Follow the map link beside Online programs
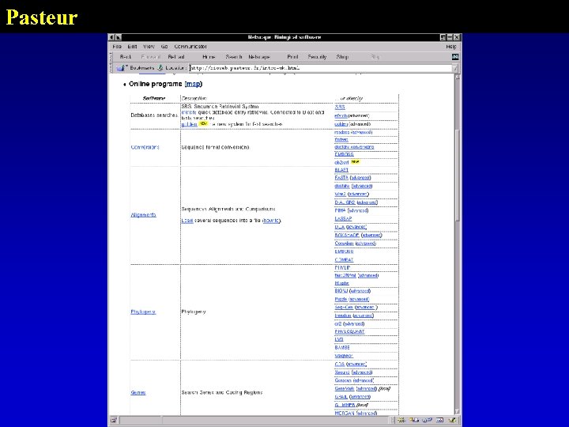 193,84
